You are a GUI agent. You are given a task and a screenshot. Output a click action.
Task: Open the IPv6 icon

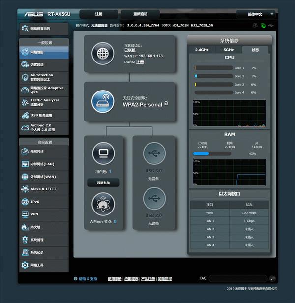[25, 202]
